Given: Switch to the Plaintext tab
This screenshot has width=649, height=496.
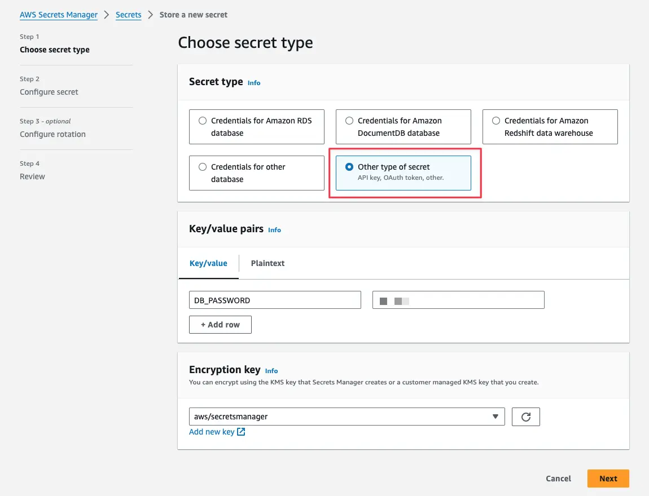Looking at the screenshot, I should (x=268, y=263).
